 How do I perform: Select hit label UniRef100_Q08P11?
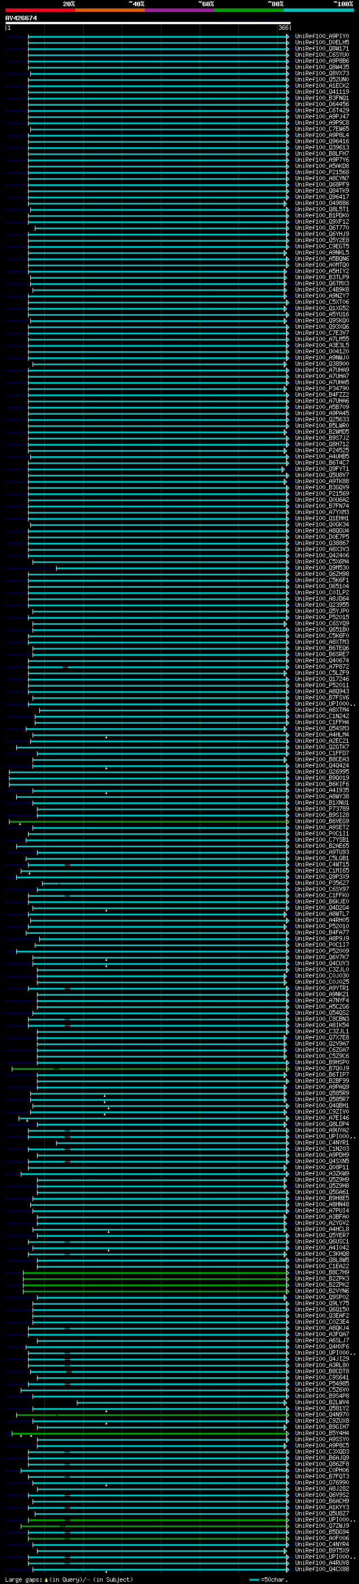(x=322, y=1168)
